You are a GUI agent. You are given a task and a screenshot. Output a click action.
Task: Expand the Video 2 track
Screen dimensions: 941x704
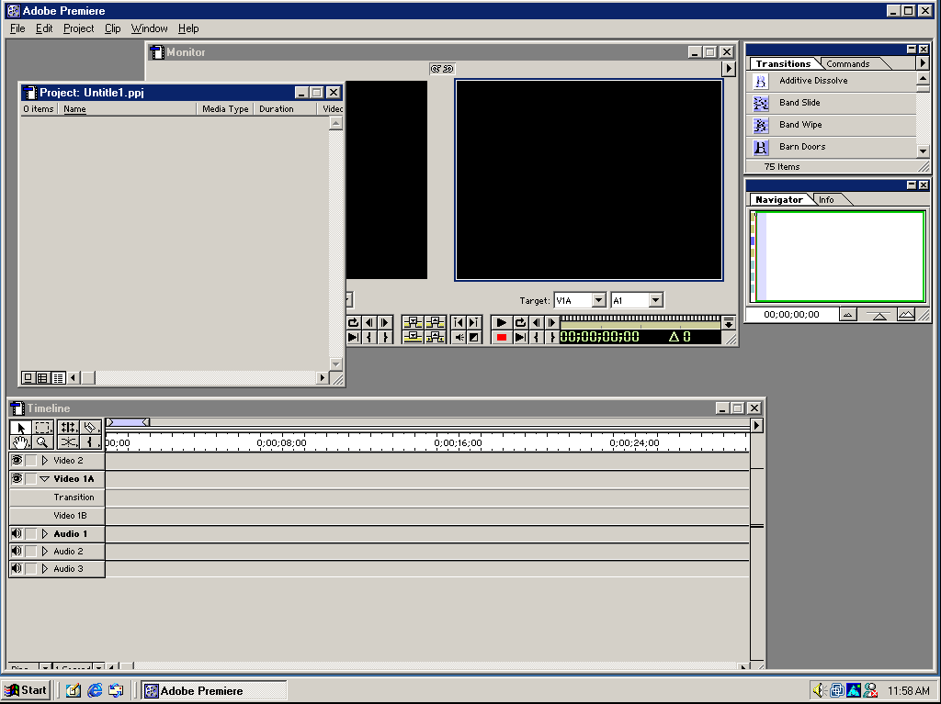click(x=45, y=461)
